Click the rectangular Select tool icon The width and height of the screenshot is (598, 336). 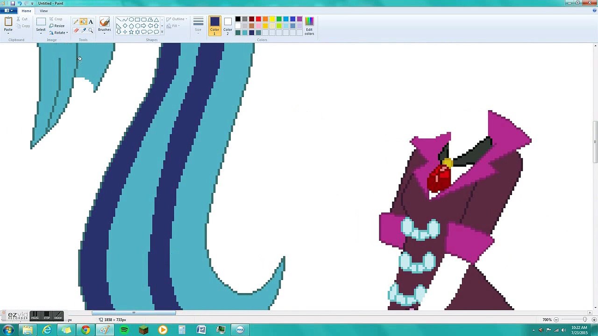41,22
